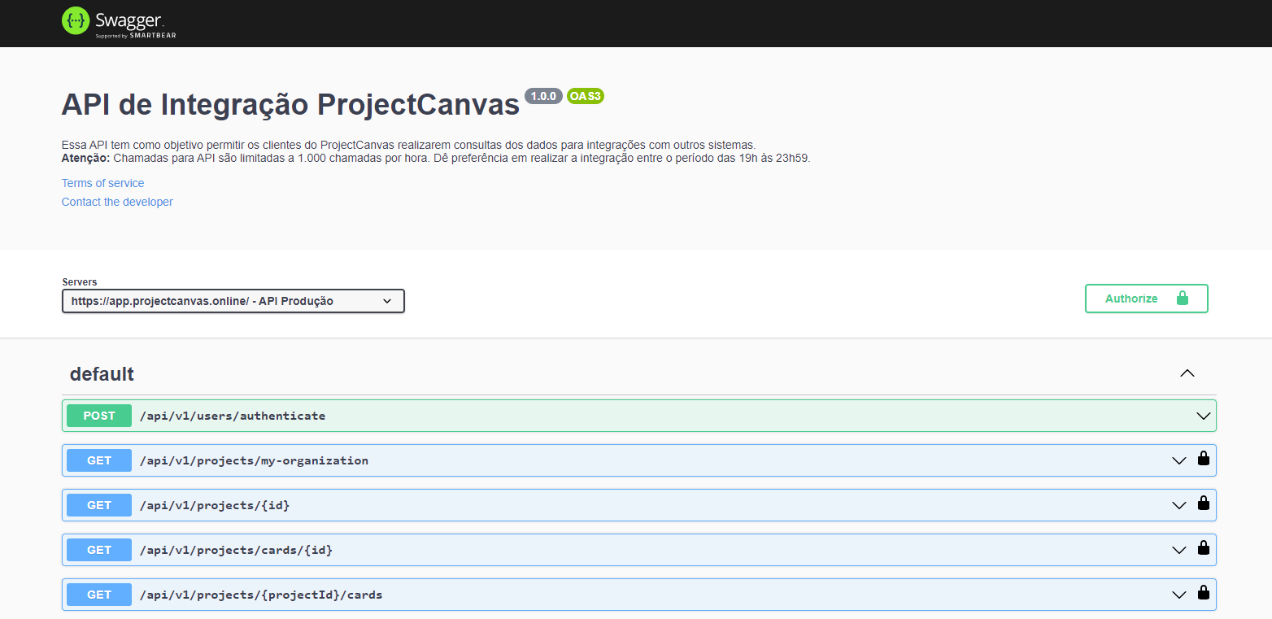Click the /api/v1/projects/{id} path text
This screenshot has height=619, width=1272.
(x=215, y=505)
